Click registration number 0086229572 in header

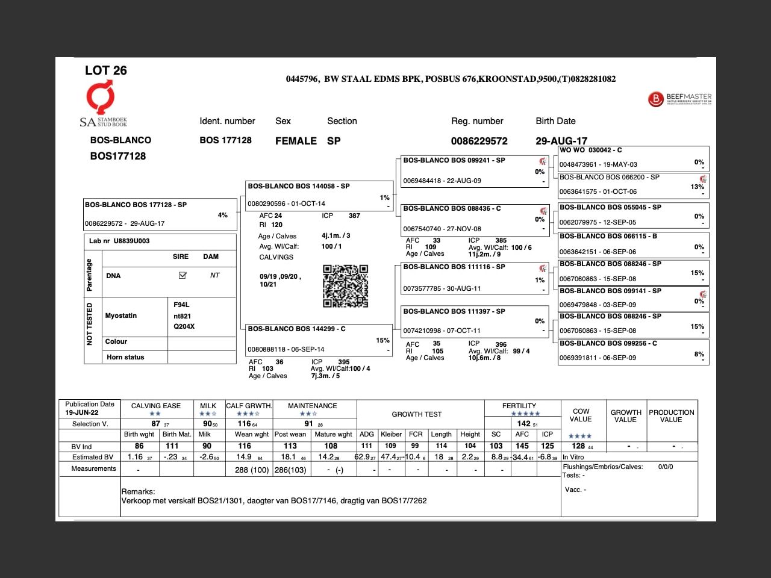click(479, 141)
